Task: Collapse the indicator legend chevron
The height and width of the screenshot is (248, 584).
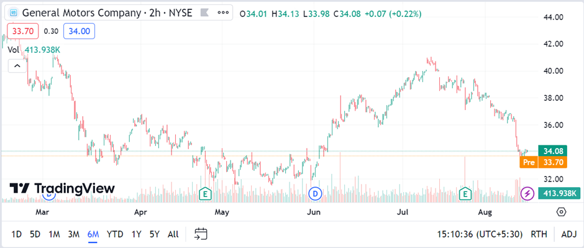Action: [x=17, y=67]
